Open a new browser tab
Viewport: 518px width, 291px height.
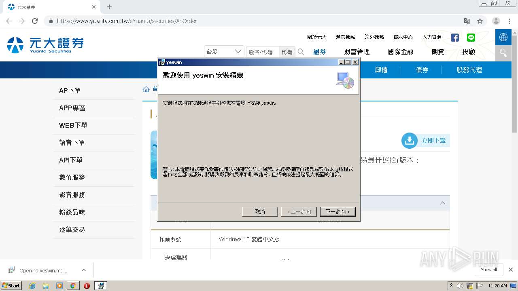[109, 7]
